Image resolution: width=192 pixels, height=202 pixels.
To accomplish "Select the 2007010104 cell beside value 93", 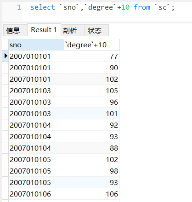I will pos(36,136).
